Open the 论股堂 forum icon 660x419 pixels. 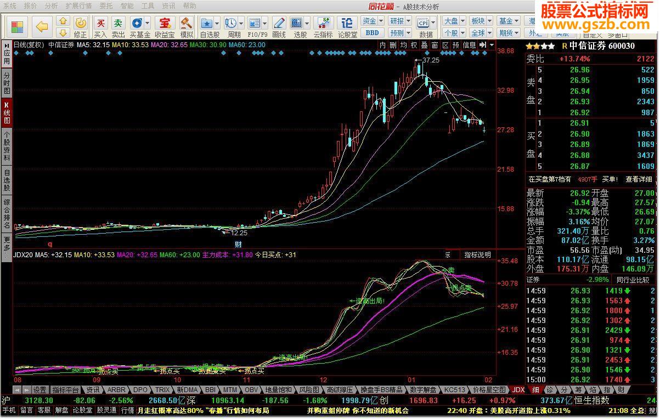point(347,26)
